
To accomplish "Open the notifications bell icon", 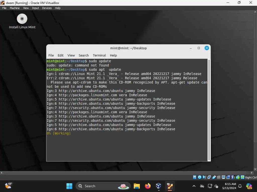I will [x=240, y=186].
